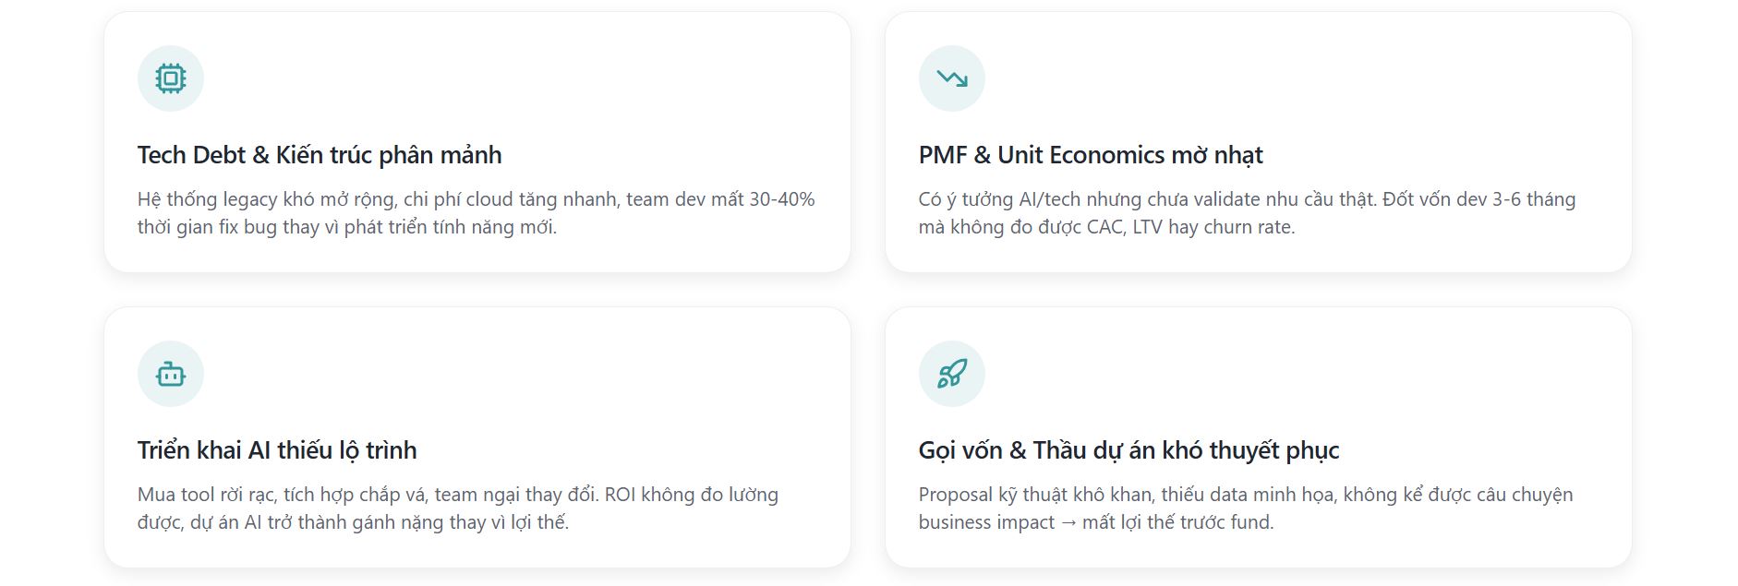Viewport: 1738px width, 586px height.
Task: Click the robot icon for AI deployment
Action: click(171, 374)
